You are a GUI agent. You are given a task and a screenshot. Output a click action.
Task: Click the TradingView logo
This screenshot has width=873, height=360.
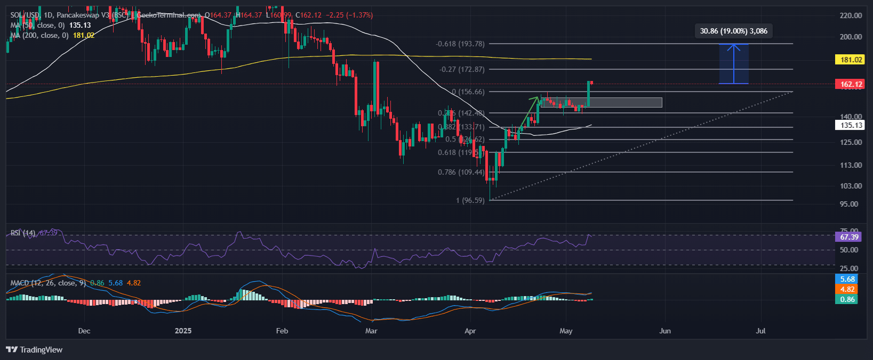[x=34, y=350]
